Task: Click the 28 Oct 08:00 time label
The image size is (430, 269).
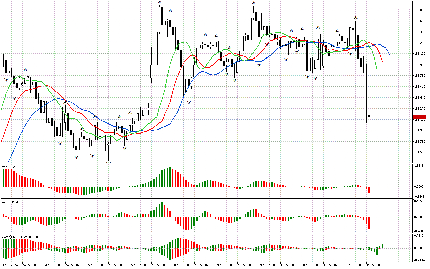Action: 182,265
